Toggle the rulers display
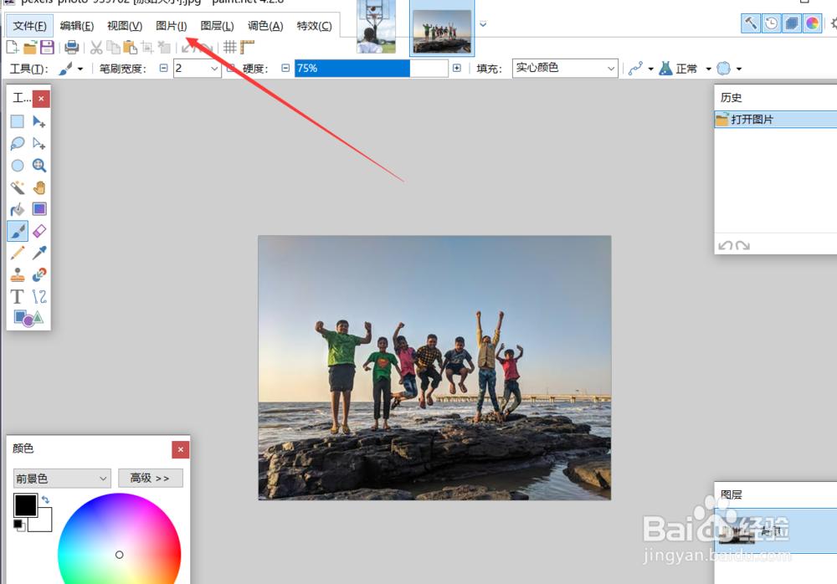 (247, 48)
